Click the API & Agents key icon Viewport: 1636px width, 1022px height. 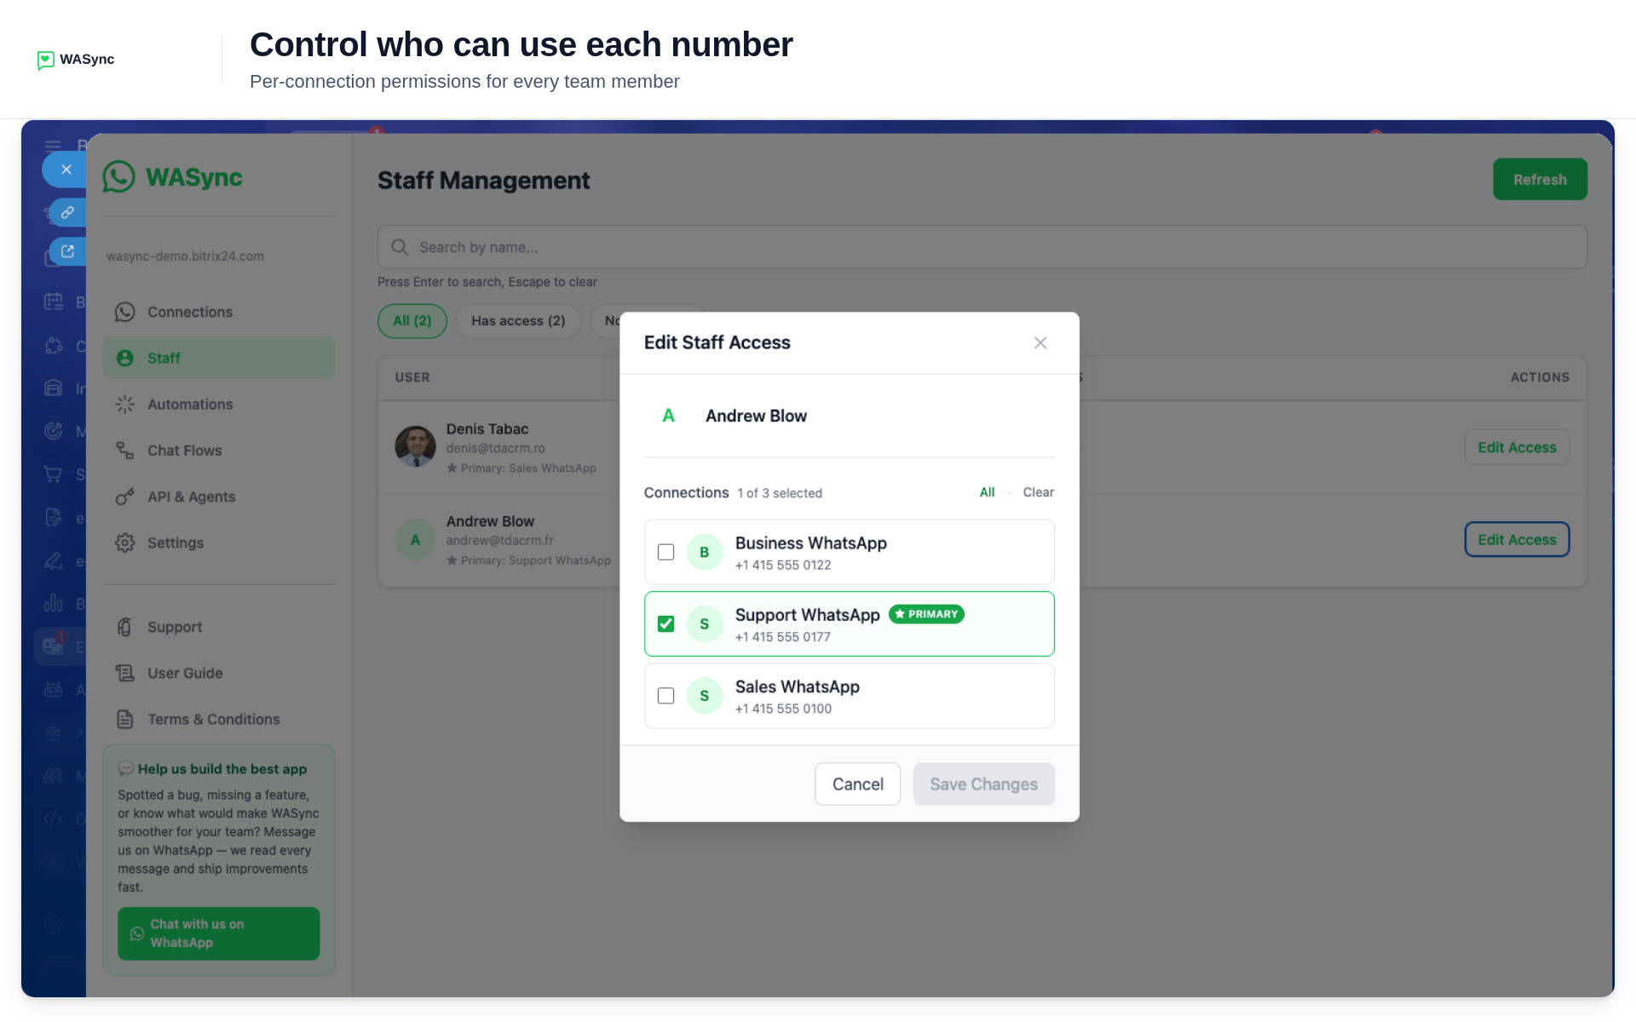pyautogui.click(x=125, y=497)
